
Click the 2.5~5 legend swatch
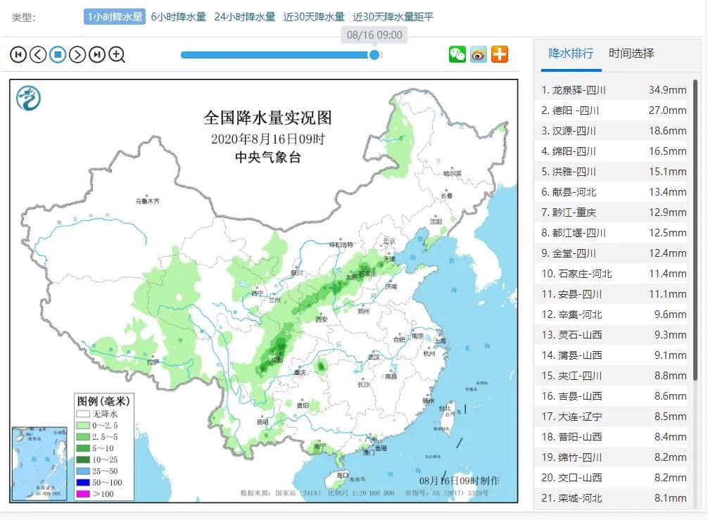pyautogui.click(x=83, y=437)
